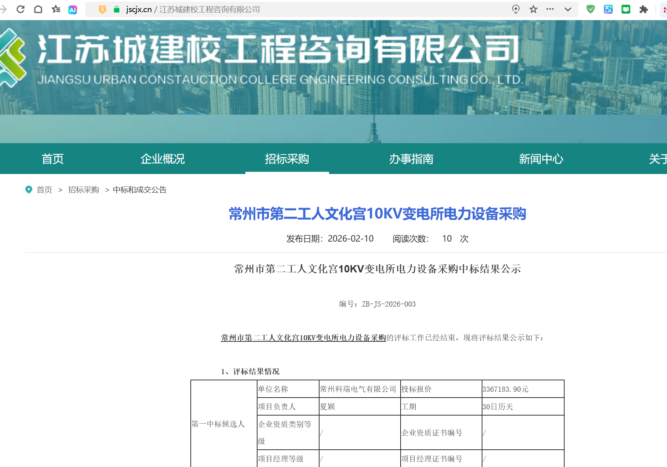Click the green shield protection icon
The height and width of the screenshot is (467, 667).
pyautogui.click(x=590, y=9)
